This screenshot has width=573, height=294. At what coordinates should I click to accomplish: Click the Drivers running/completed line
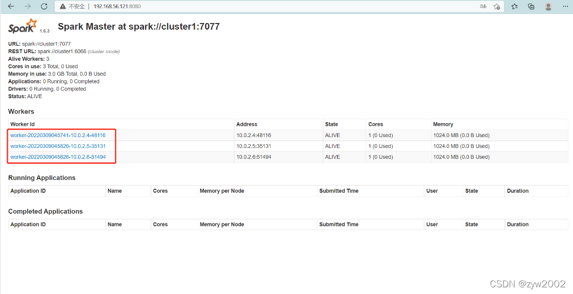point(47,89)
